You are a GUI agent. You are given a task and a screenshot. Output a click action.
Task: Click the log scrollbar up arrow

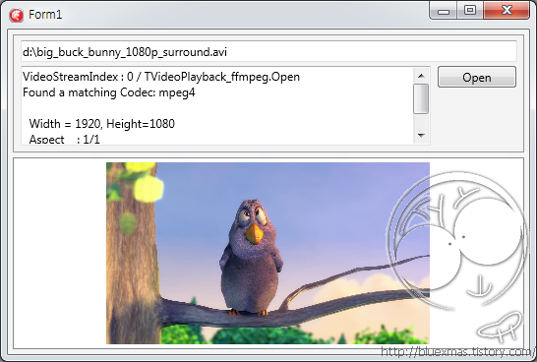421,76
